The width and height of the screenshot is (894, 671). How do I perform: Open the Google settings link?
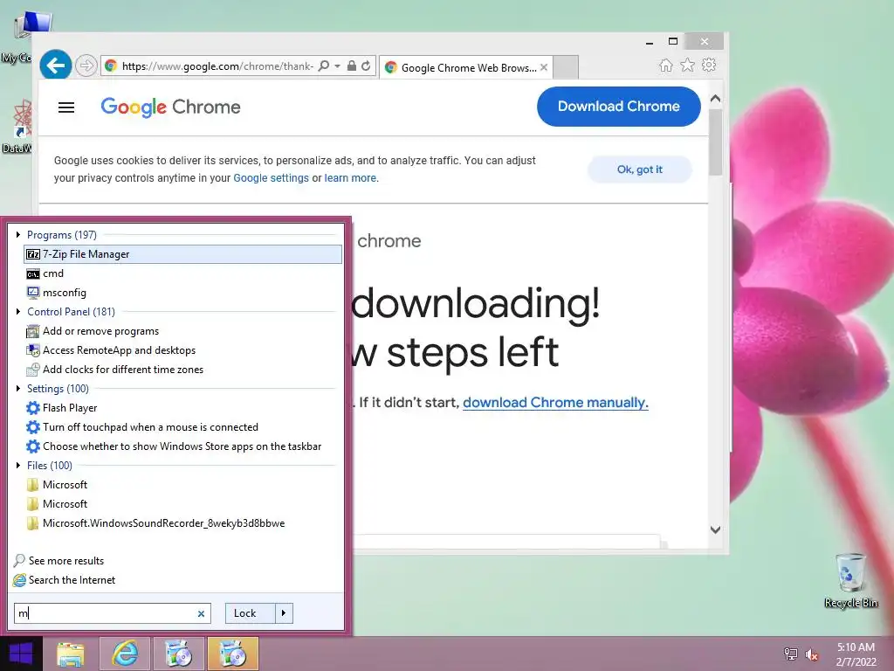(271, 178)
